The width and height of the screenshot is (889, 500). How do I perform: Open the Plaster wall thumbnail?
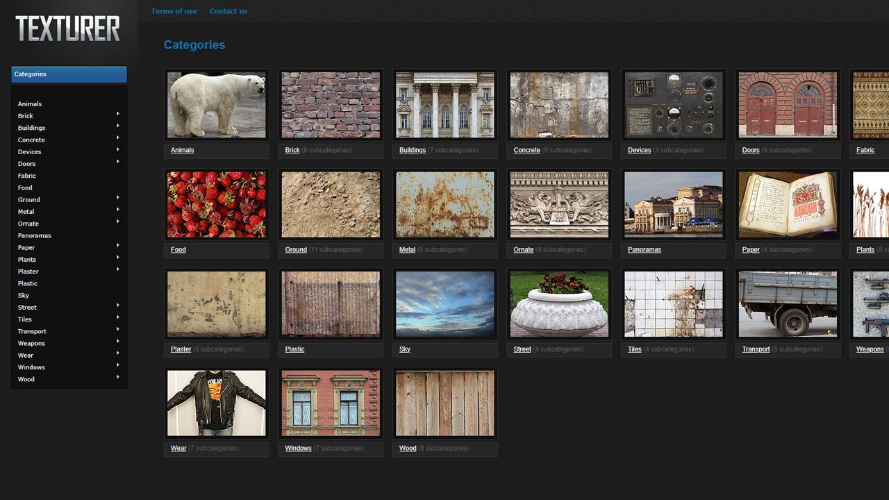click(217, 304)
